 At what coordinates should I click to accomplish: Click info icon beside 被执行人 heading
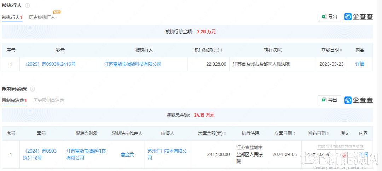[28, 5]
